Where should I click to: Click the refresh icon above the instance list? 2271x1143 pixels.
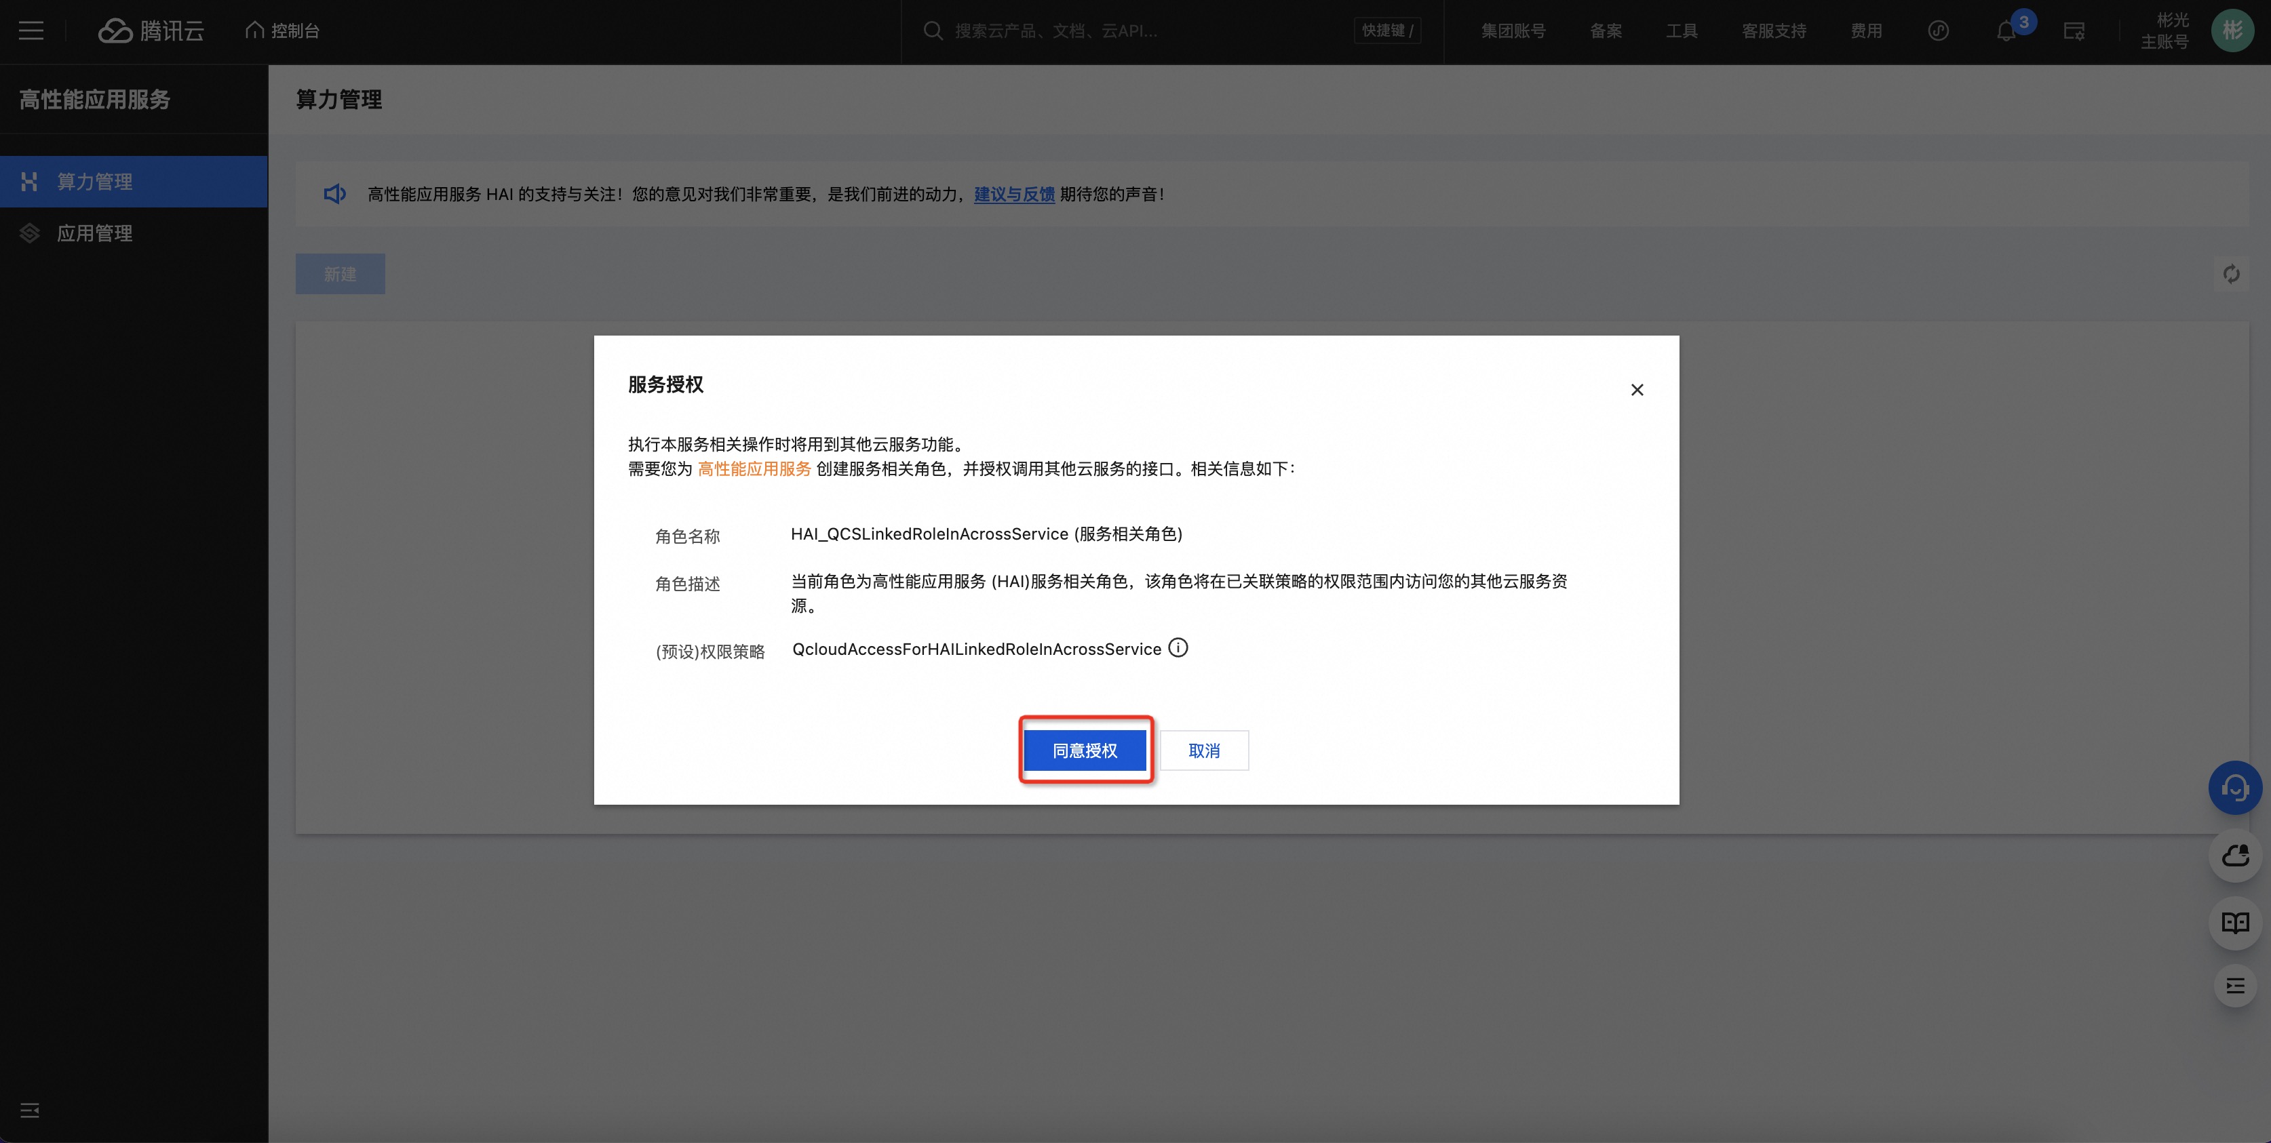[x=2232, y=274]
